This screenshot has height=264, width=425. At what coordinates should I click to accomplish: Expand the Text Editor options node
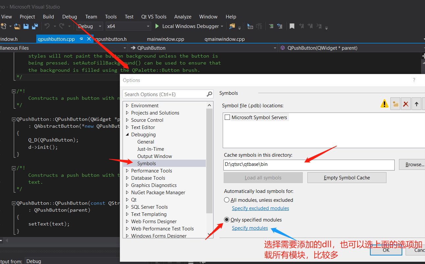127,127
